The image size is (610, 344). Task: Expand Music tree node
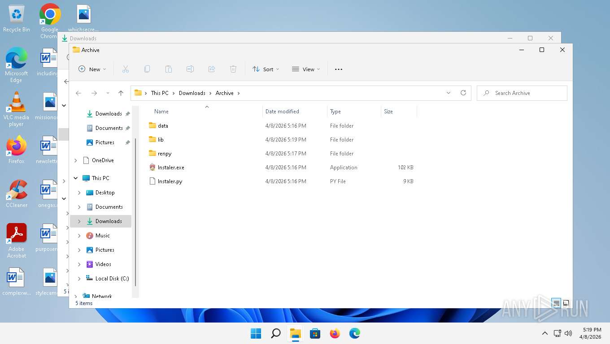(79, 236)
